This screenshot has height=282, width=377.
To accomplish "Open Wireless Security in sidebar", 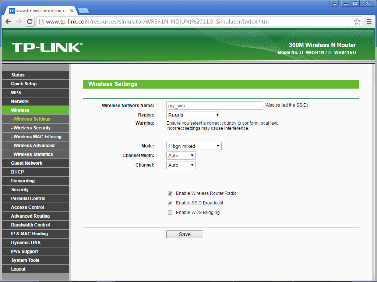I will coord(32,128).
